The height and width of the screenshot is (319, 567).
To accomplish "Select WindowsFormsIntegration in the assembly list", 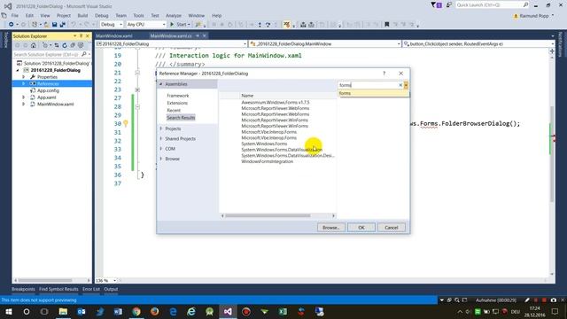I will click(268, 161).
